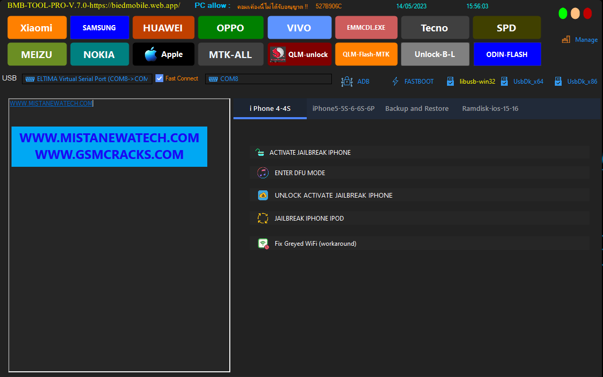Click the Unlock Activate Jailbreak cloud icon

tap(263, 195)
